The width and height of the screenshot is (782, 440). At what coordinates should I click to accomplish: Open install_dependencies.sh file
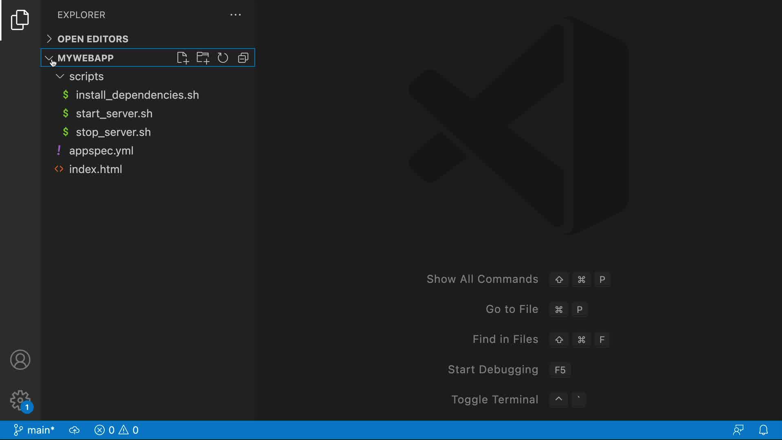click(x=137, y=95)
